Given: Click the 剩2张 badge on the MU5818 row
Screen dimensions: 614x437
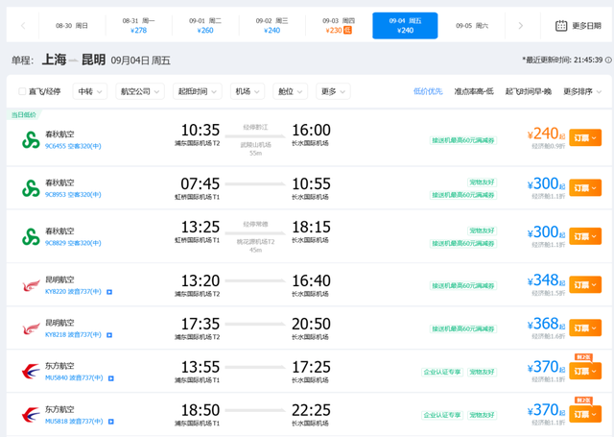Looking at the screenshot, I should click(x=583, y=401).
